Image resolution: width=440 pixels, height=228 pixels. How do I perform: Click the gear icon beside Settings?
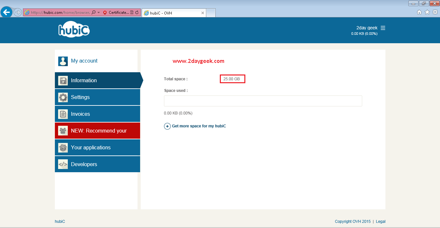click(63, 97)
